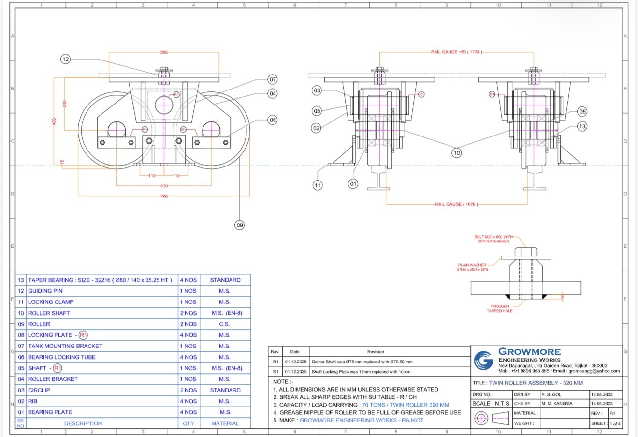Image resolution: width=638 pixels, height=437 pixels.
Task: Click the '1 of 4' sheet number
Action: pos(615,424)
